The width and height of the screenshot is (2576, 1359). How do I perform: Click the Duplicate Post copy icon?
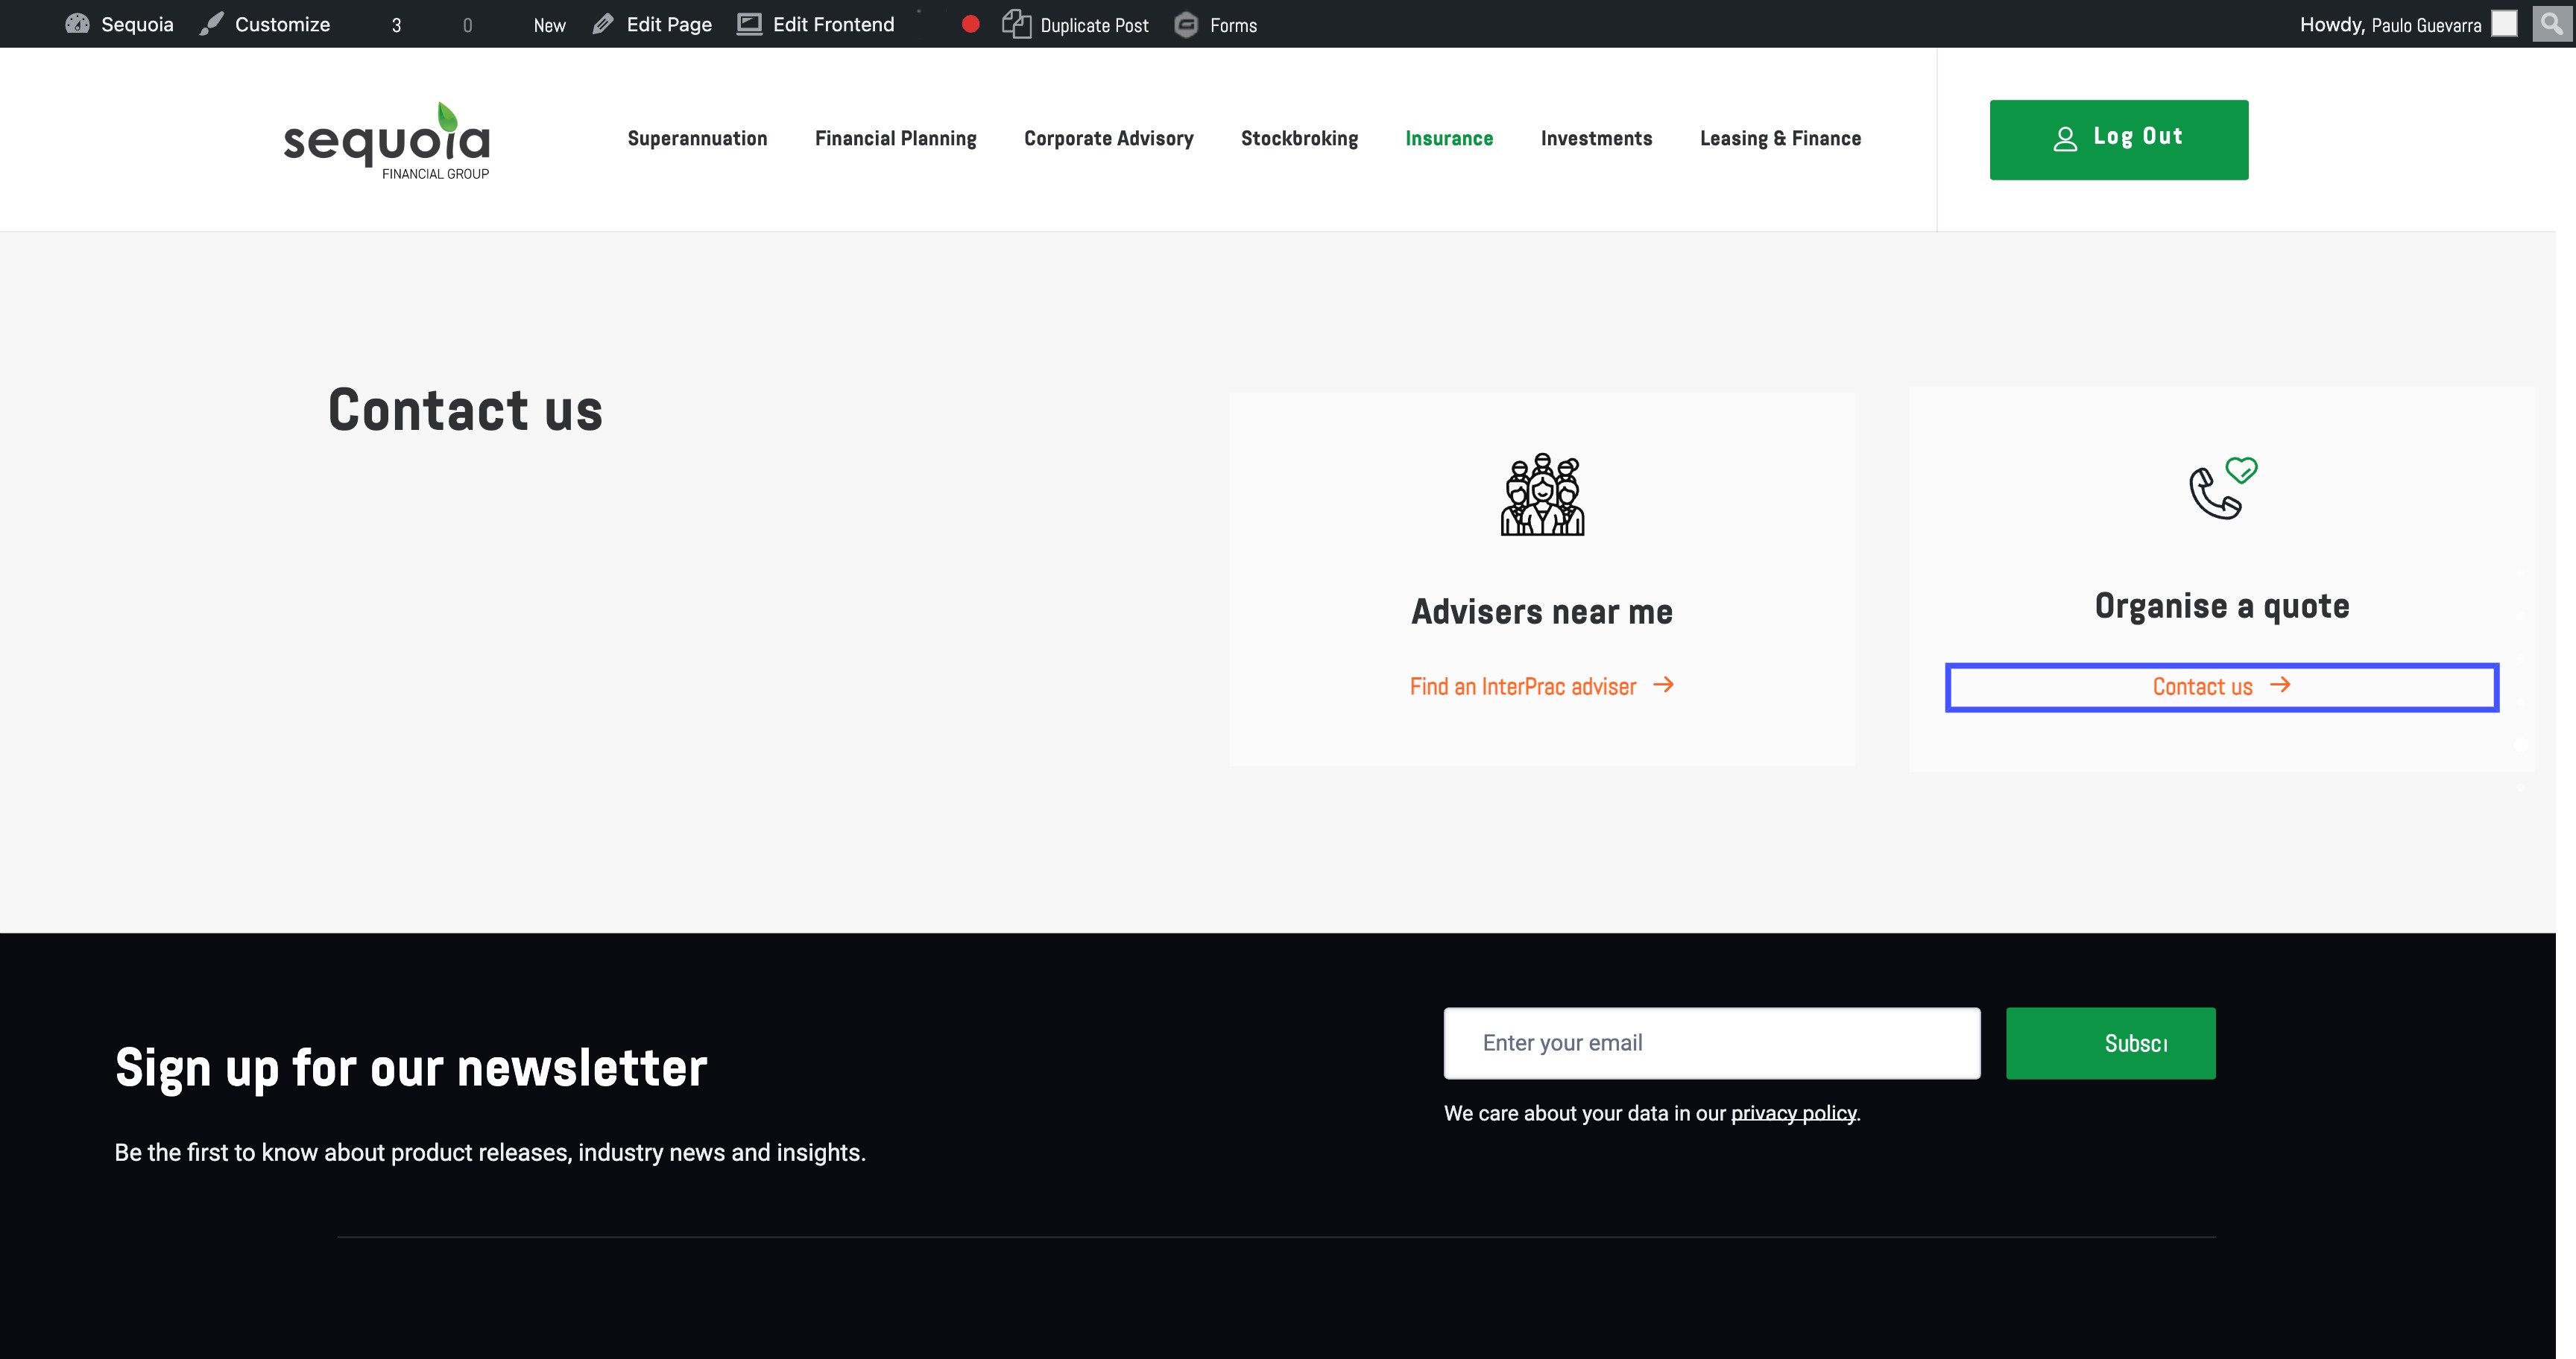click(x=1016, y=24)
